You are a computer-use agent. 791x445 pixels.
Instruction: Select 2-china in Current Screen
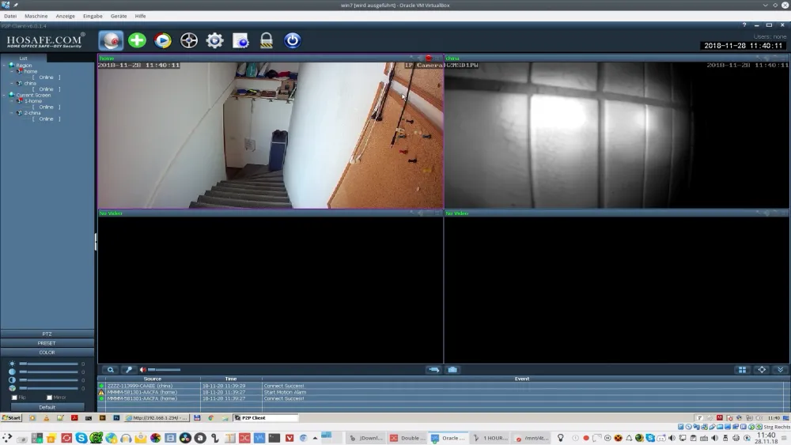pyautogui.click(x=32, y=113)
